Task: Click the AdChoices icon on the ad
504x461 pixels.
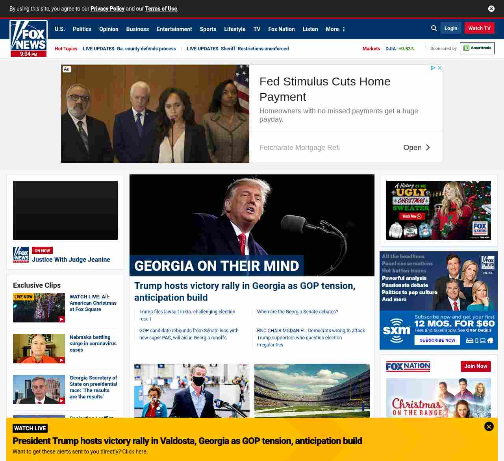Action: click(x=433, y=68)
